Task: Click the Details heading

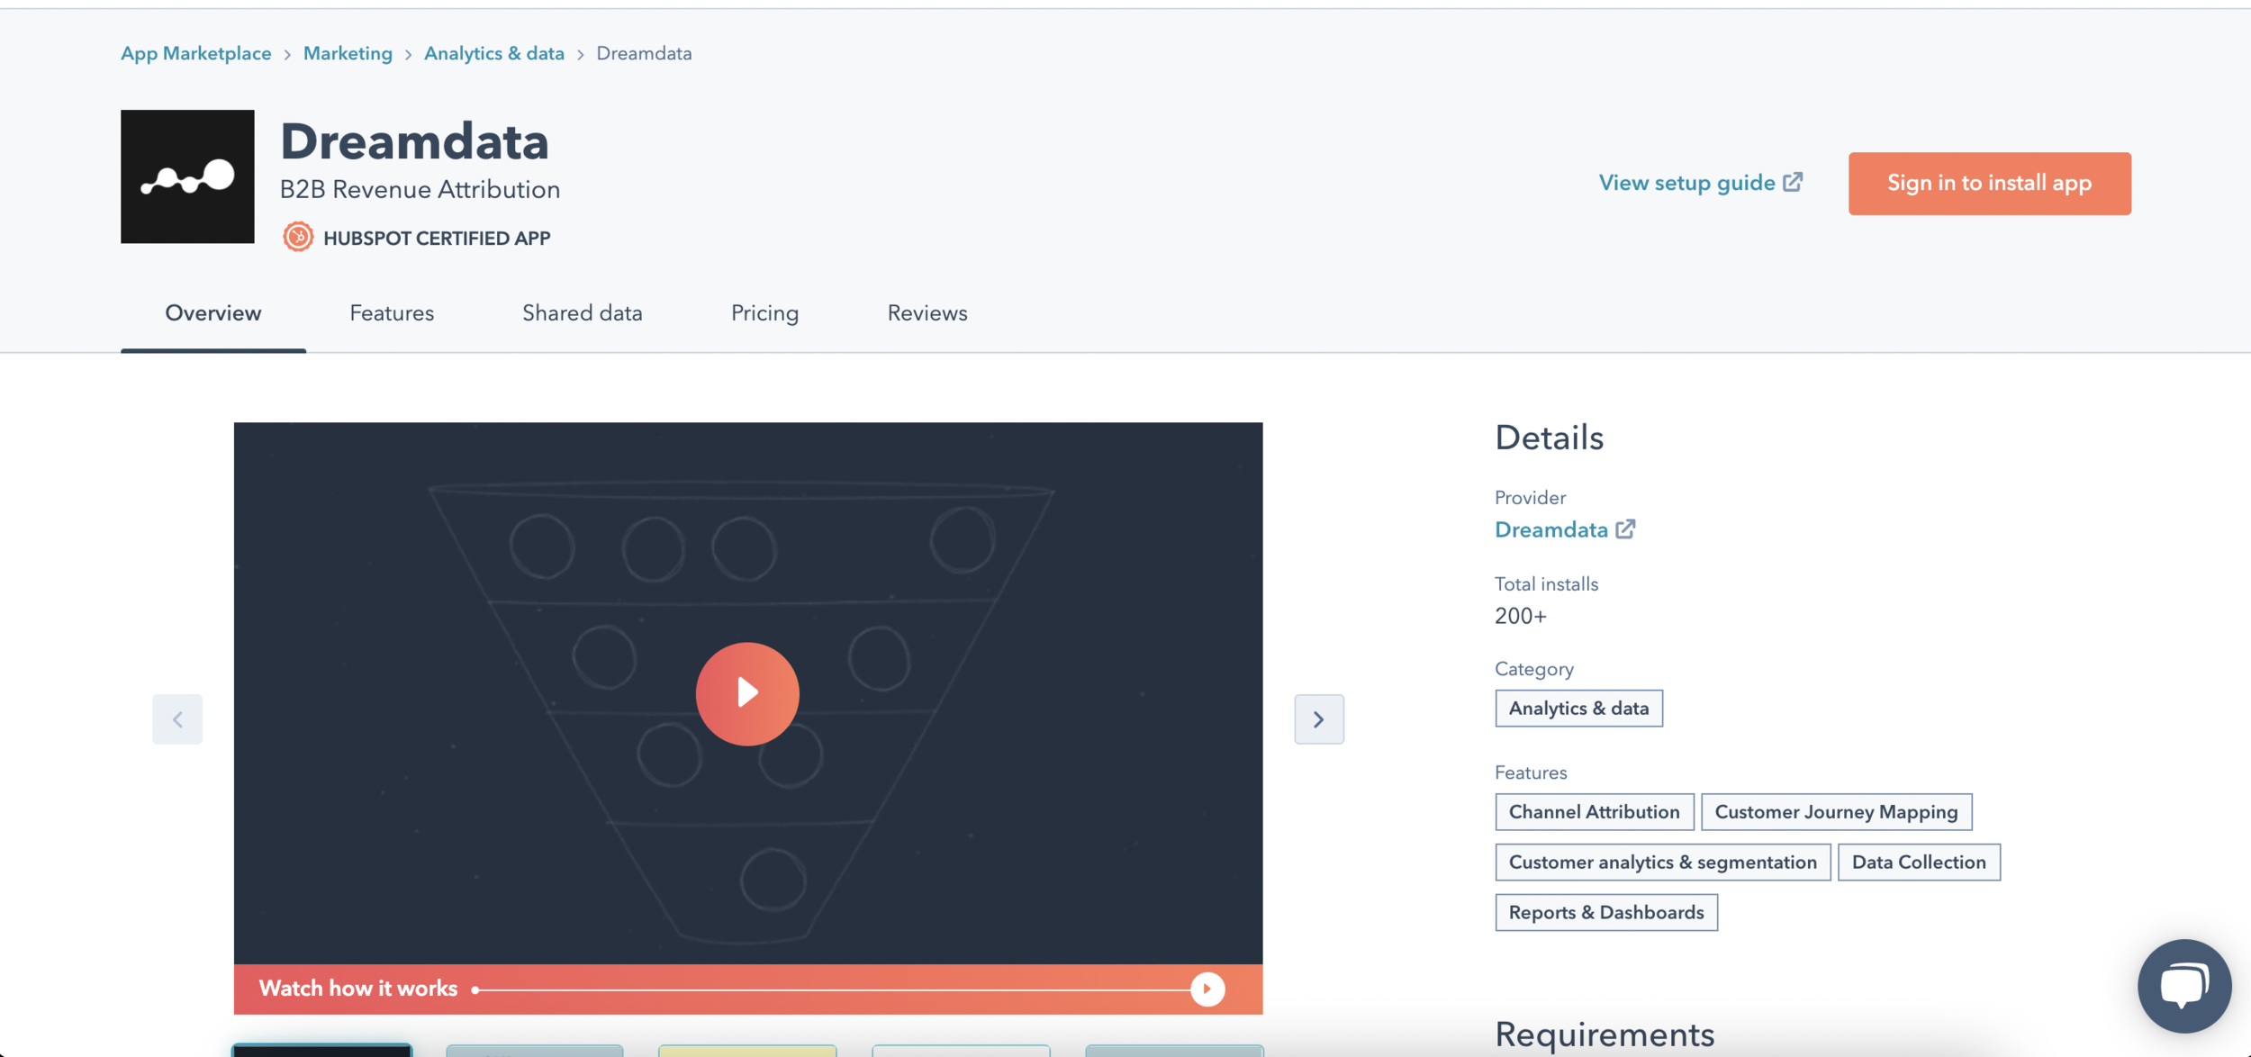Action: coord(1549,438)
